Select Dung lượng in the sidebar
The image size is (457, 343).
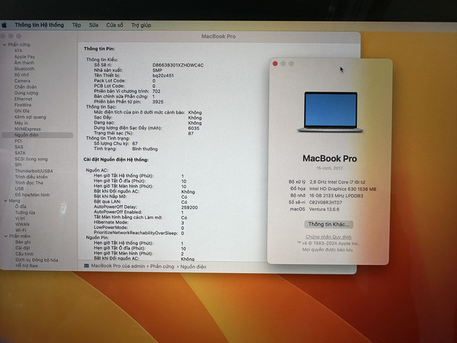(x=26, y=93)
